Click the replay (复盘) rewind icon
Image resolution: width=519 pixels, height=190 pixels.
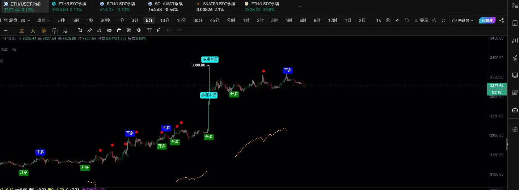(x=6, y=20)
